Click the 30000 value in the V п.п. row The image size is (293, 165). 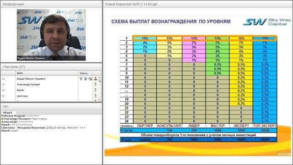(265, 139)
